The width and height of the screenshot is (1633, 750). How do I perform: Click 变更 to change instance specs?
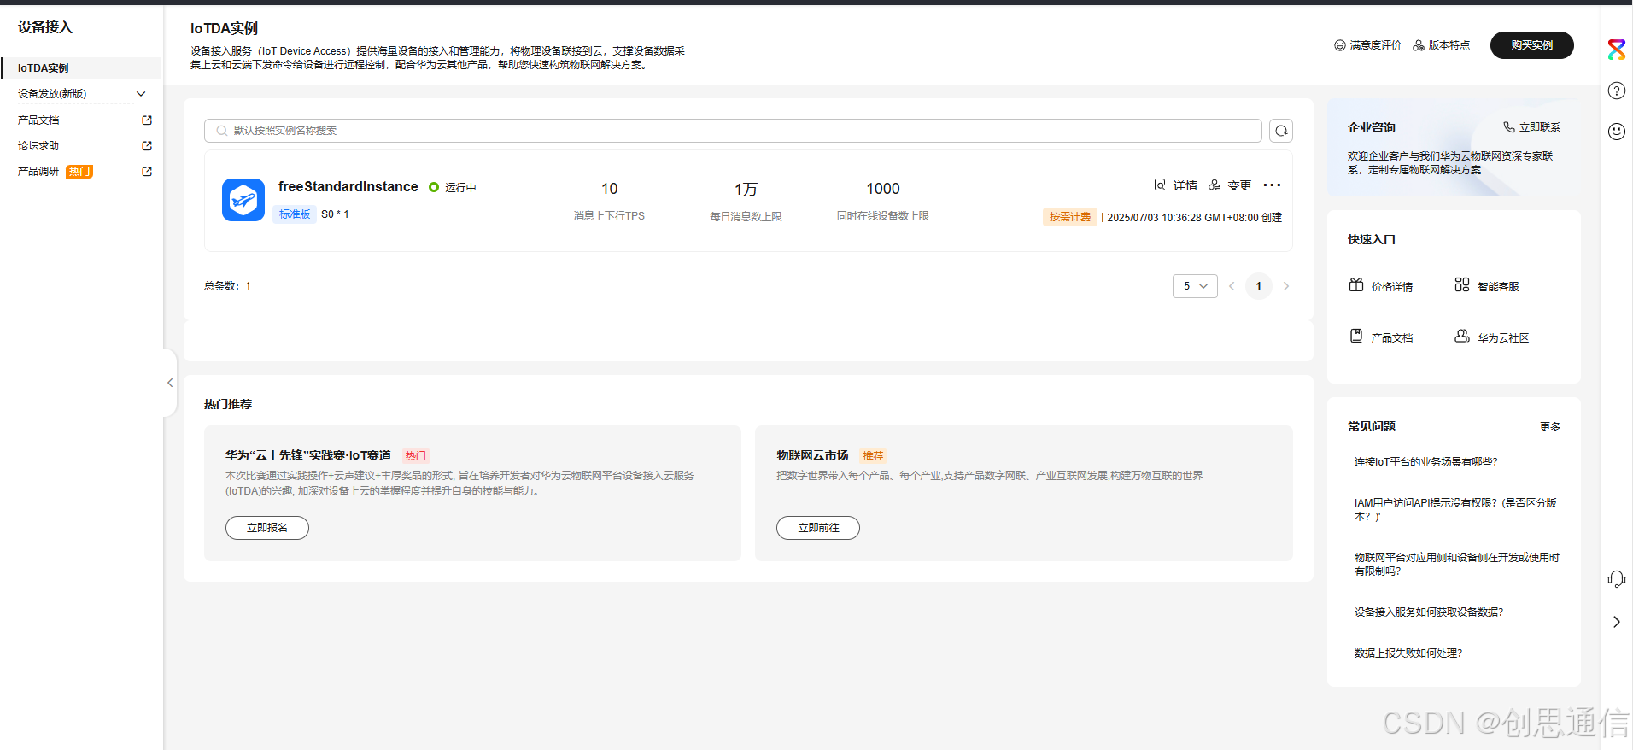point(1230,185)
